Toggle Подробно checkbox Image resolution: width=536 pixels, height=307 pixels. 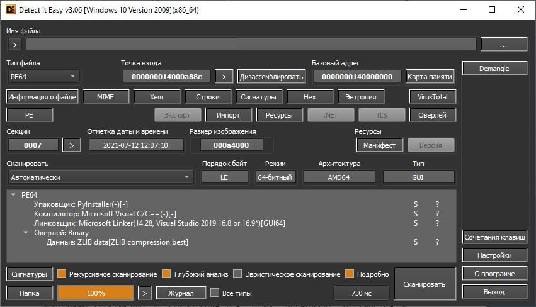coord(350,274)
